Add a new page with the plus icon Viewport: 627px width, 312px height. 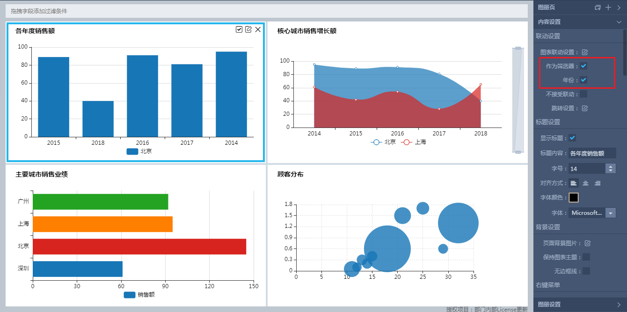click(x=608, y=7)
